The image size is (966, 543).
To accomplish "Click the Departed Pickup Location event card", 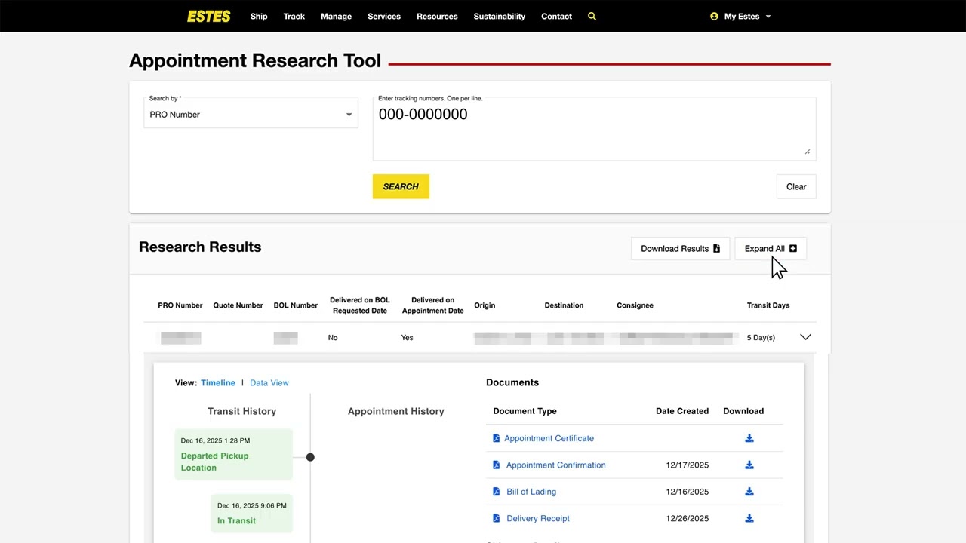I will [x=233, y=455].
